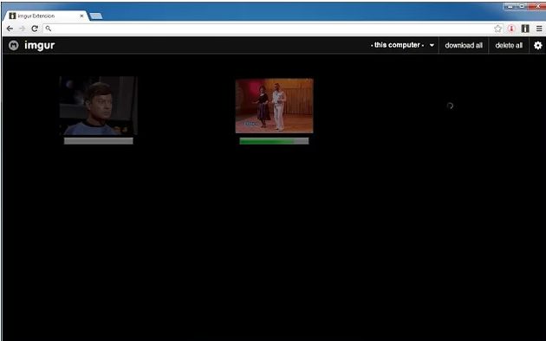The height and width of the screenshot is (341, 546).
Task: Close the browser window with red X
Action: click(x=537, y=6)
